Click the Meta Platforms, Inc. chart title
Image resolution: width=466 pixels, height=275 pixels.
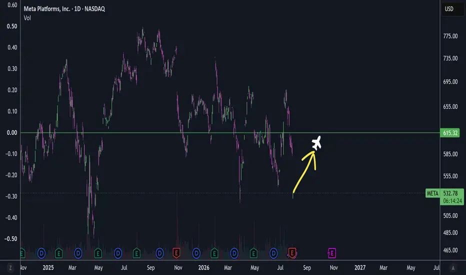(64, 9)
